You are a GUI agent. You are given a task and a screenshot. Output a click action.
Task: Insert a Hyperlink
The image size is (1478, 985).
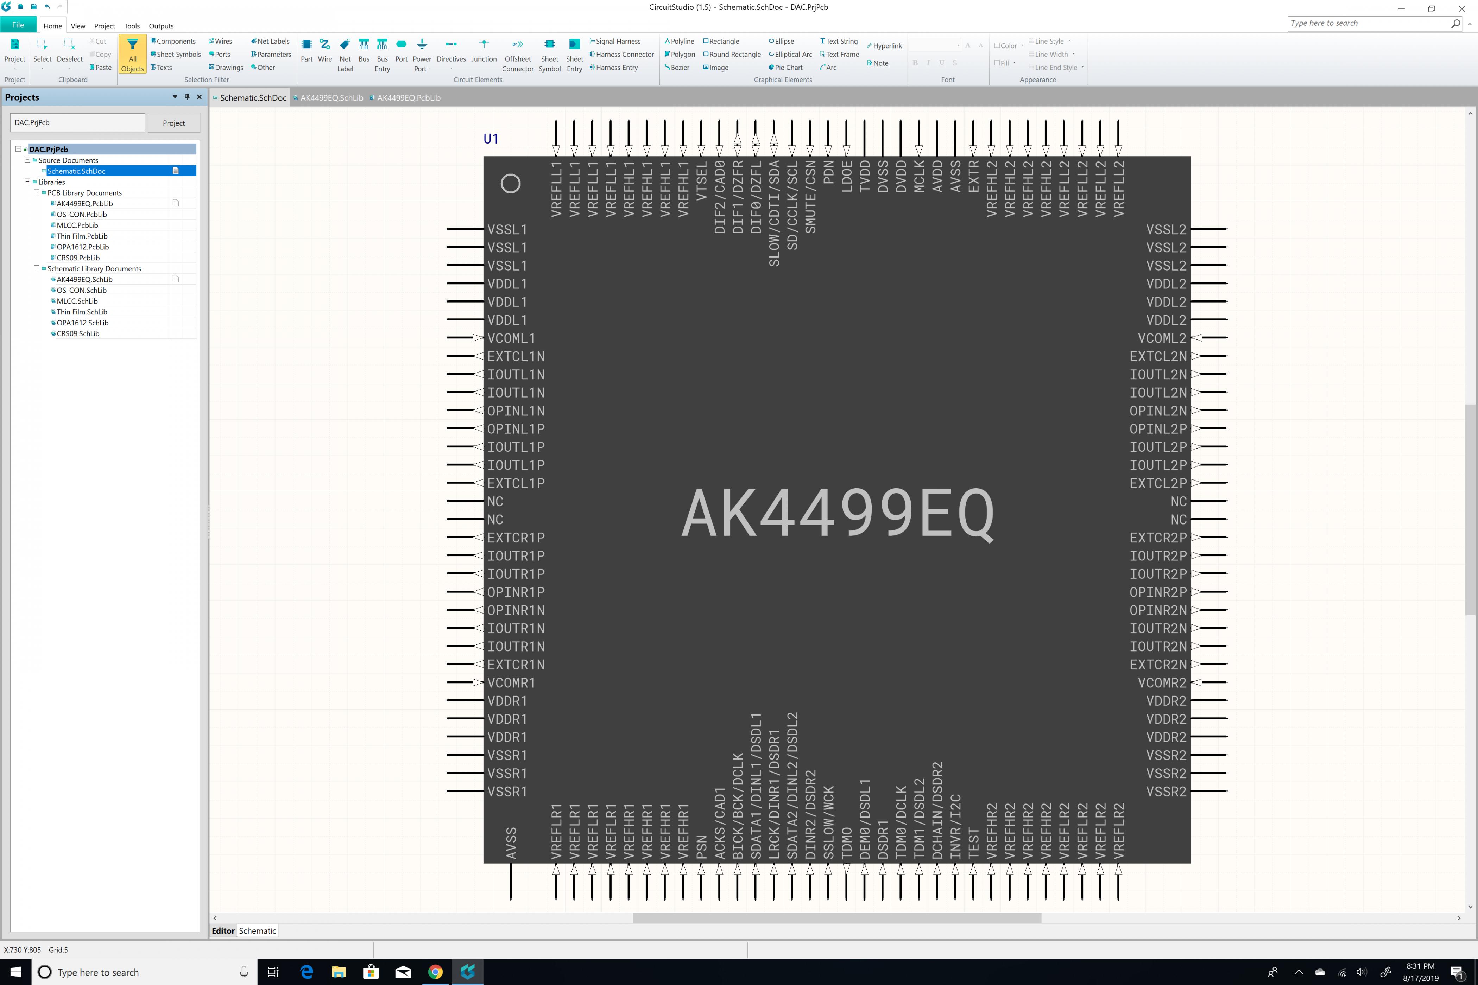[884, 45]
